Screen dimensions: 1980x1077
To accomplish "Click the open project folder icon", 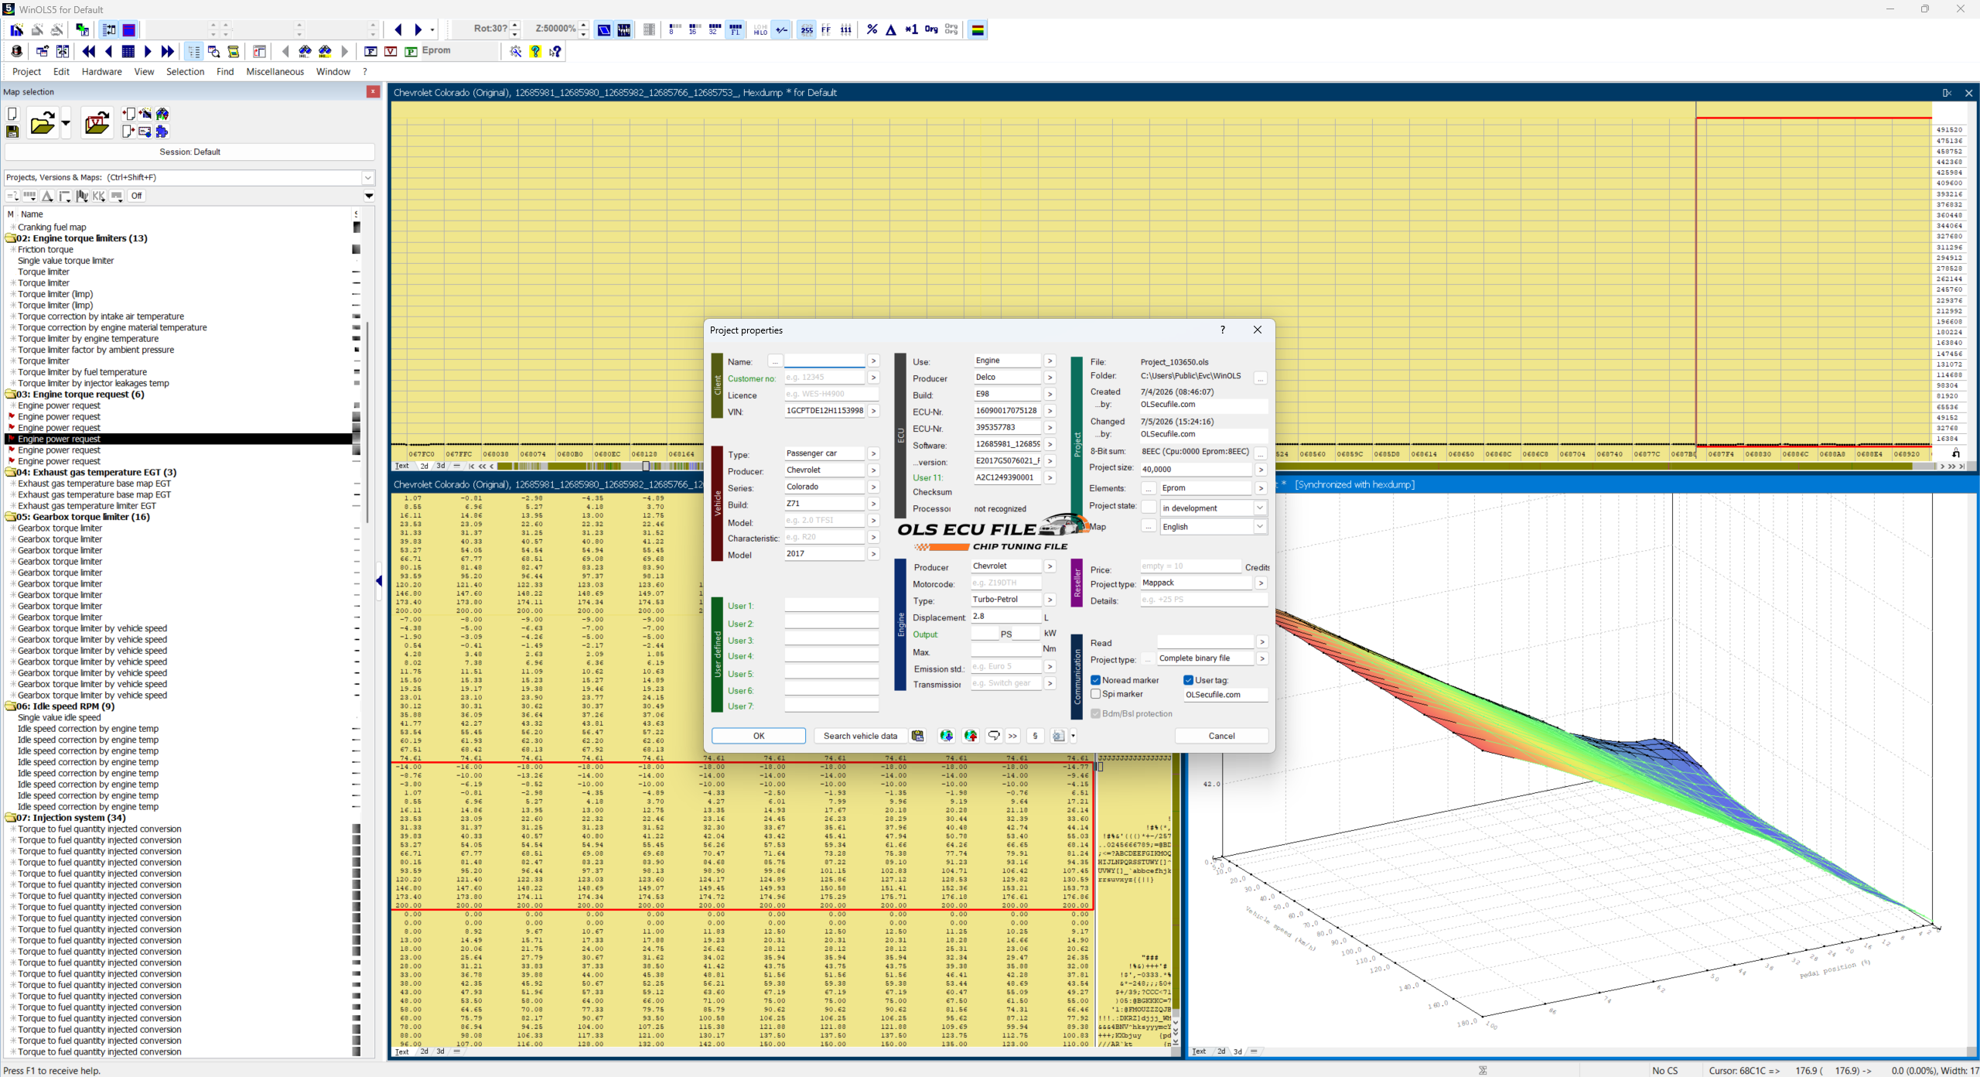I will coord(42,122).
